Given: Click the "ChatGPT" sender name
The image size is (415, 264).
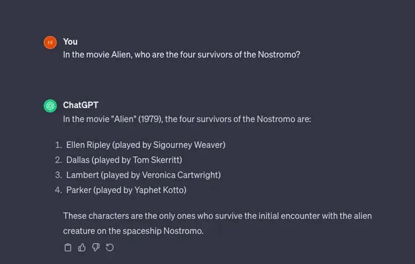Looking at the screenshot, I should [x=80, y=105].
